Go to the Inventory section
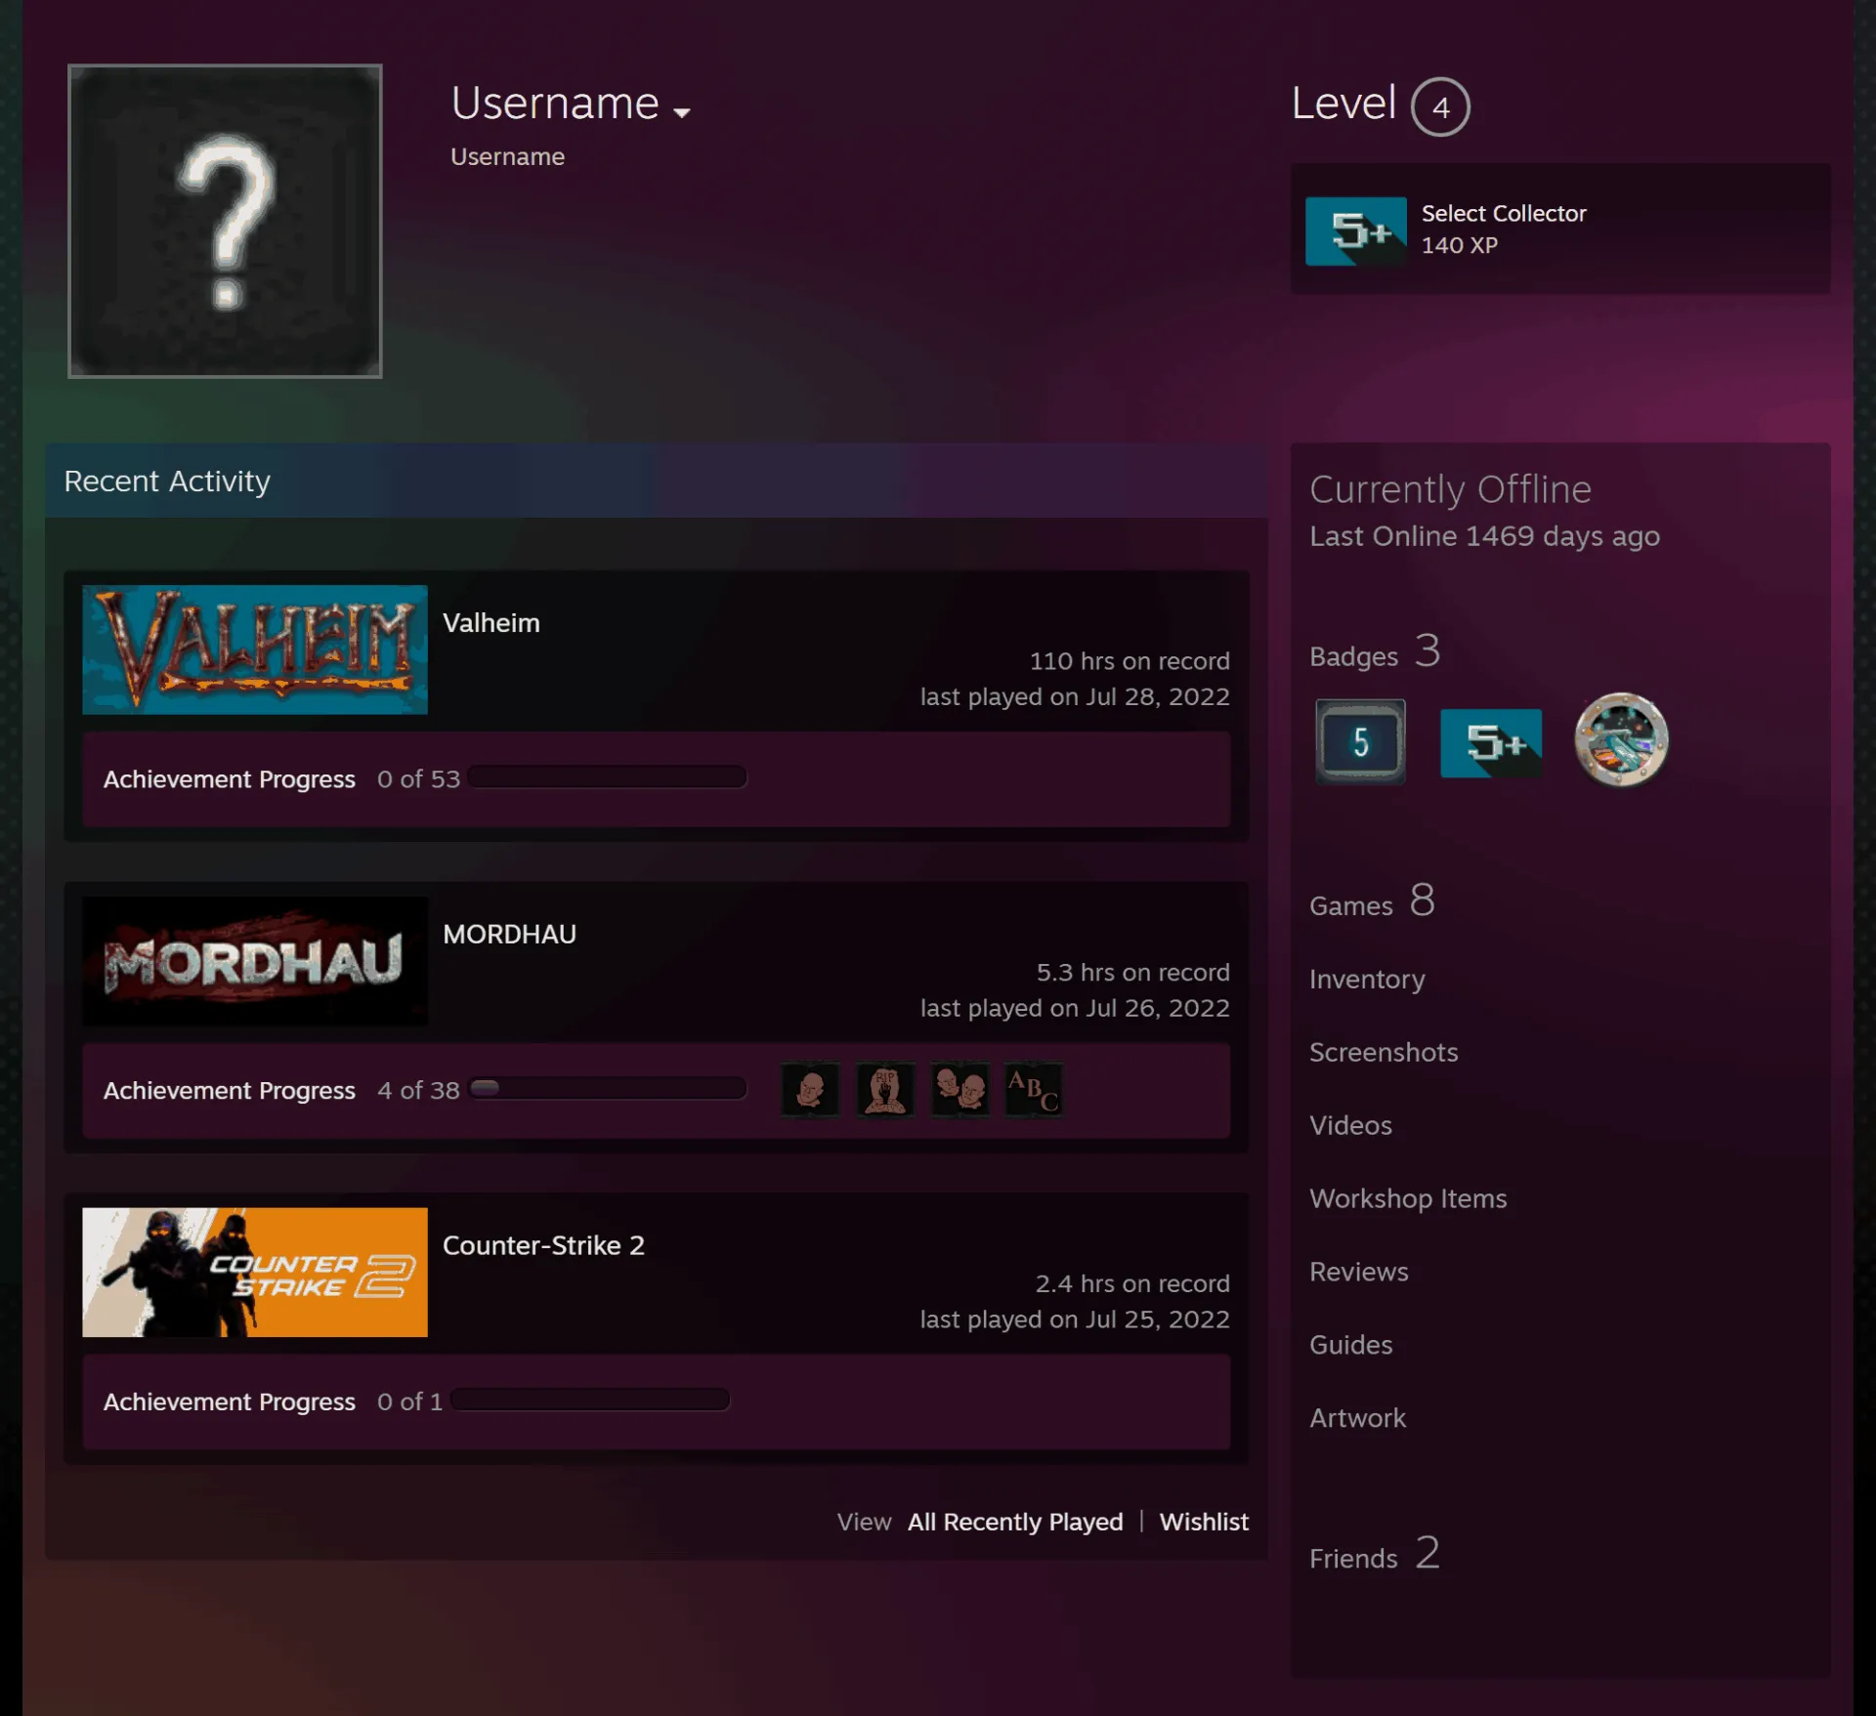 click(1367, 979)
